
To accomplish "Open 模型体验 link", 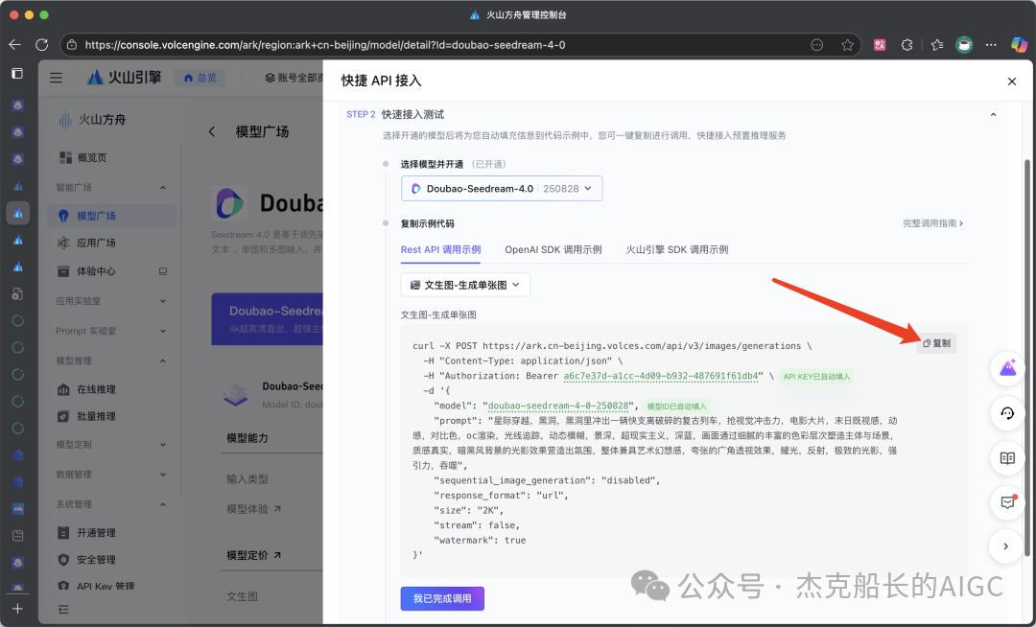I will (253, 509).
